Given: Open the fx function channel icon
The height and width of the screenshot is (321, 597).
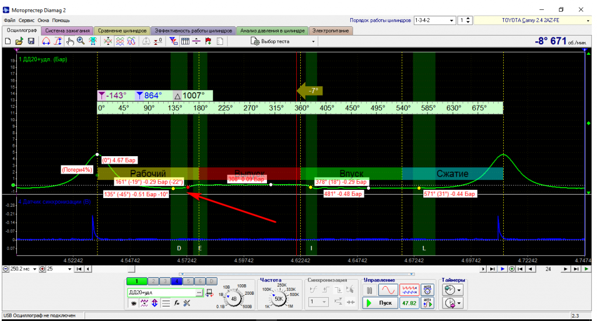Looking at the screenshot, I should [x=177, y=303].
